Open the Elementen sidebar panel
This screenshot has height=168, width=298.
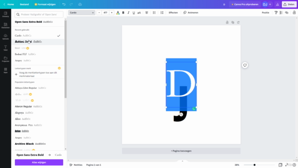(x=6, y=26)
